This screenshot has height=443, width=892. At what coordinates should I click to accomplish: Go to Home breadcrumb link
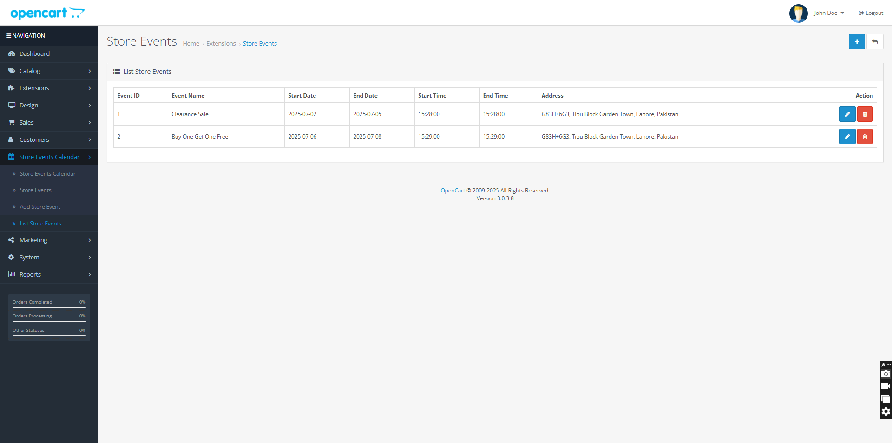tap(190, 44)
